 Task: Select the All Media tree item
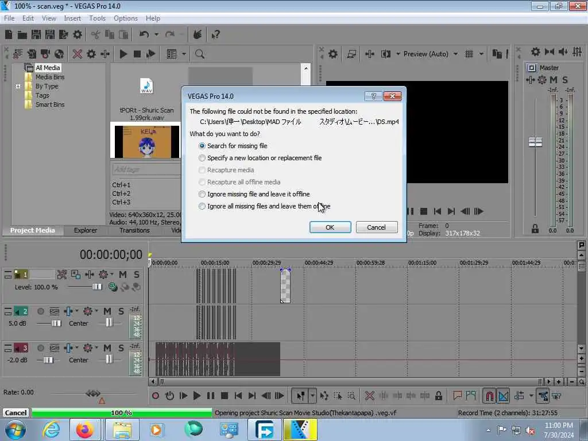tap(48, 68)
